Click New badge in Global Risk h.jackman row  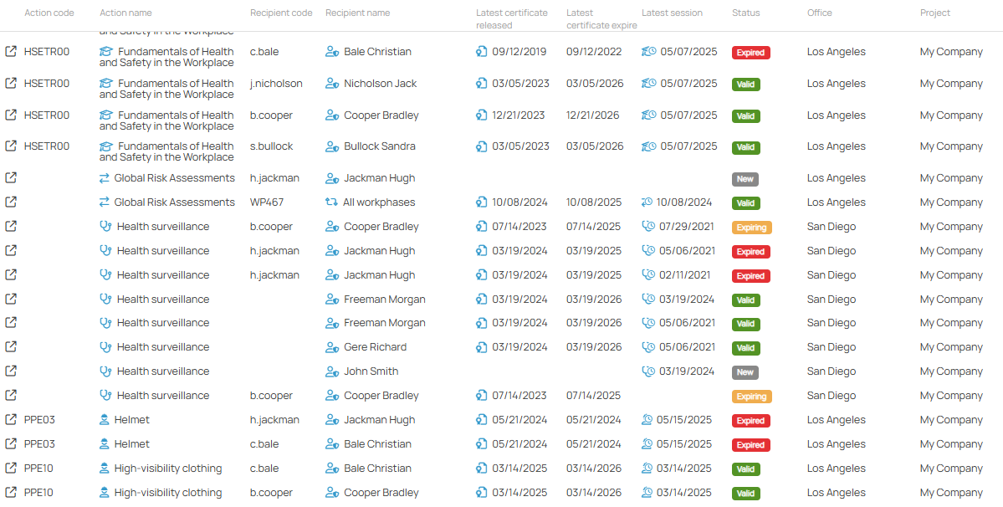tap(745, 179)
